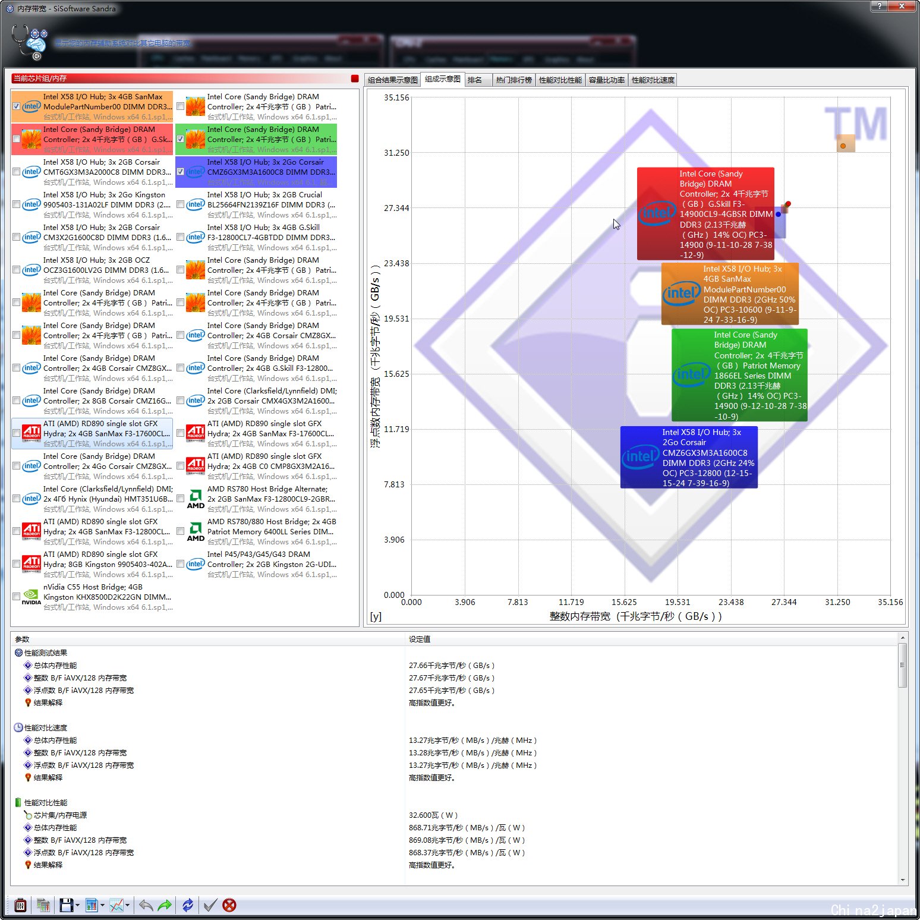
Task: Open the bar chart report dropdown arrow
Action: pyautogui.click(x=102, y=906)
